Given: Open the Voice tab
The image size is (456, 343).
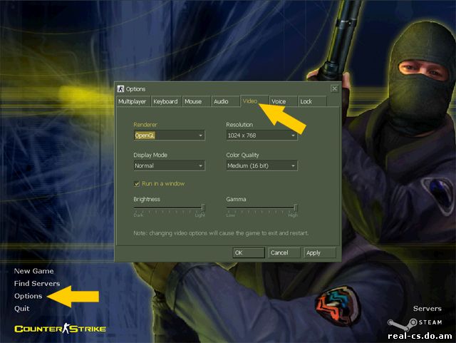Looking at the screenshot, I should click(284, 101).
